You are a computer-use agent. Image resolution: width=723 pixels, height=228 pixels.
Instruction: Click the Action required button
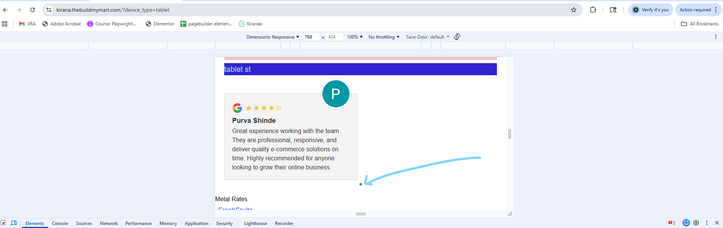(695, 10)
